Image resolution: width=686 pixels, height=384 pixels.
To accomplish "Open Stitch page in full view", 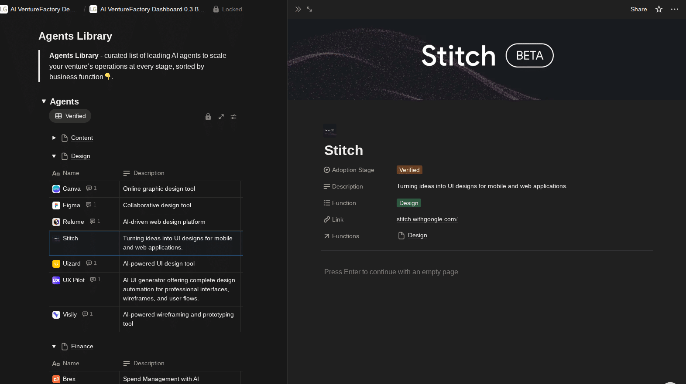I will (309, 9).
